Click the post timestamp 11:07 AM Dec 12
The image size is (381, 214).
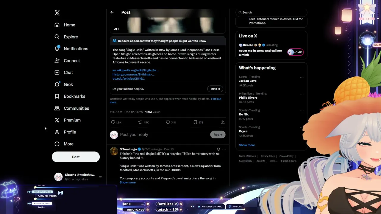(x=126, y=112)
